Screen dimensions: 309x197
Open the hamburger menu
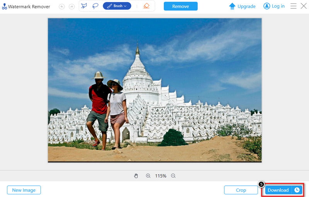pyautogui.click(x=294, y=6)
